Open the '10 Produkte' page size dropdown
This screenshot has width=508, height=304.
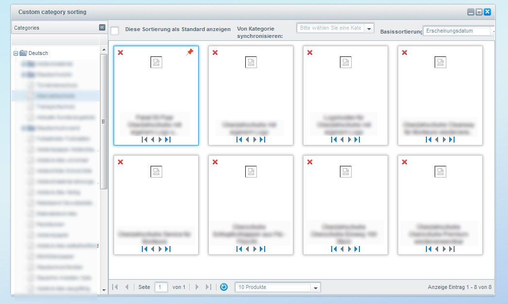pyautogui.click(x=316, y=287)
